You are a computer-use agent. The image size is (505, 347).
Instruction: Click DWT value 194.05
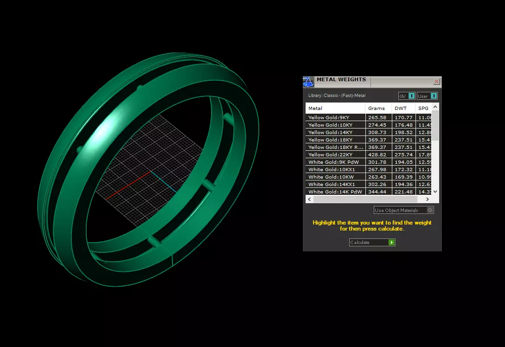tap(403, 162)
